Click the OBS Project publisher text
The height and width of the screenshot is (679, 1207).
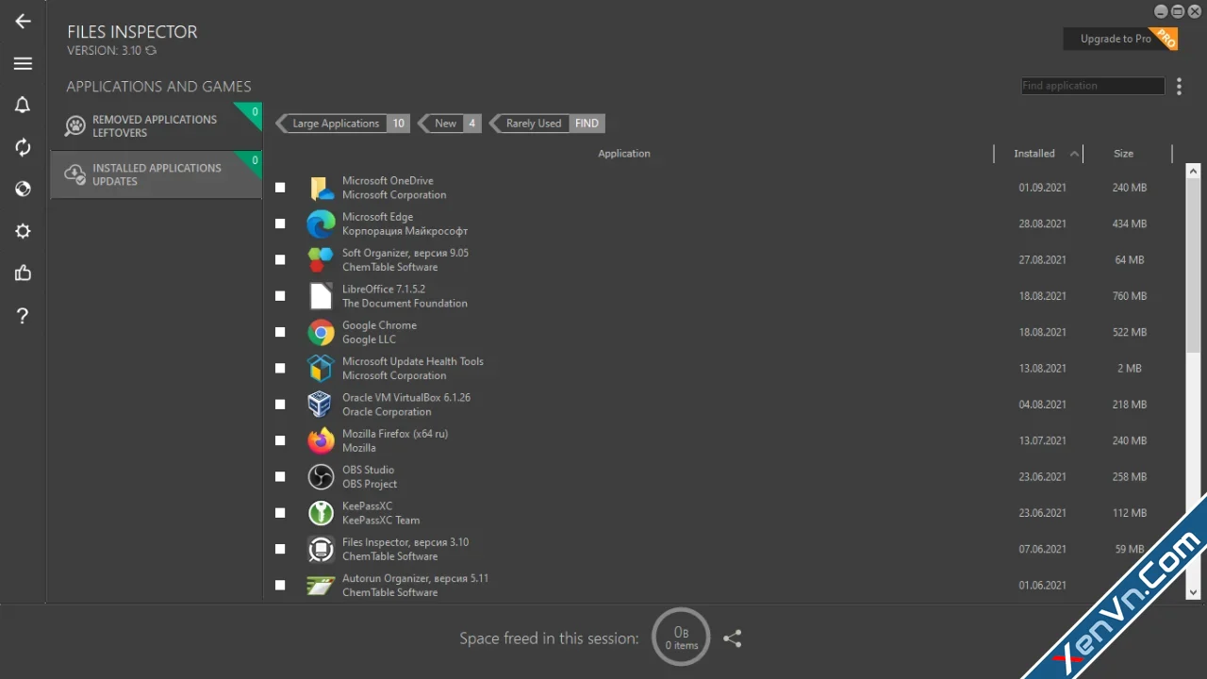point(370,484)
